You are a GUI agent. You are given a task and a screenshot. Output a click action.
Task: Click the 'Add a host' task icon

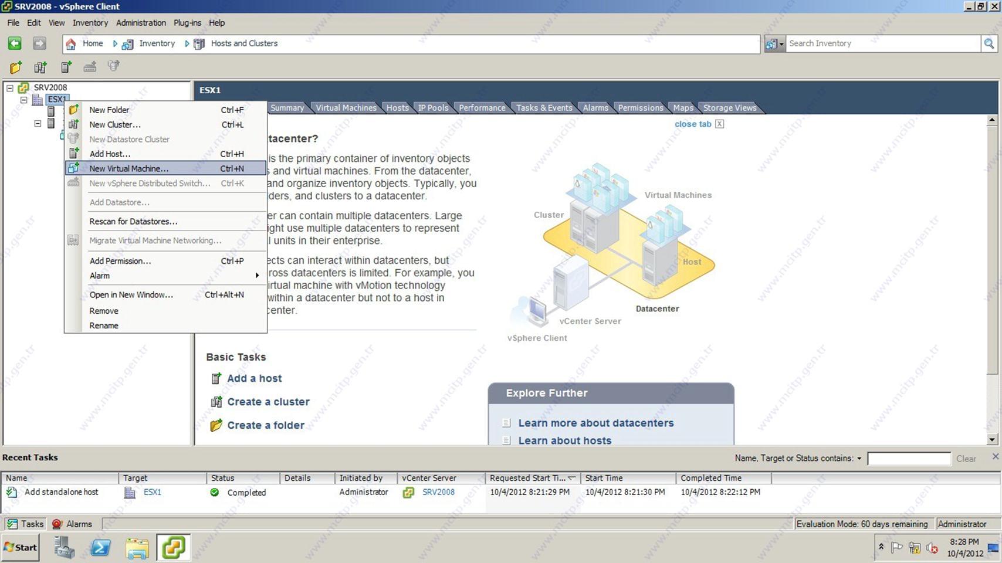click(216, 378)
